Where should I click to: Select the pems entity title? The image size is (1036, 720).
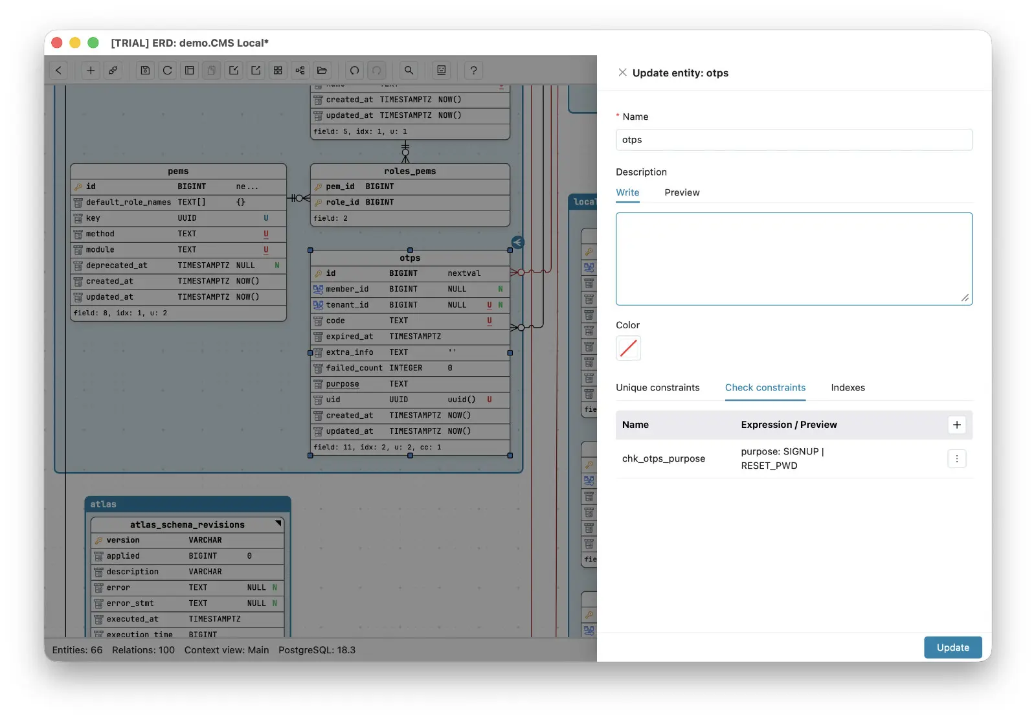pyautogui.click(x=178, y=171)
